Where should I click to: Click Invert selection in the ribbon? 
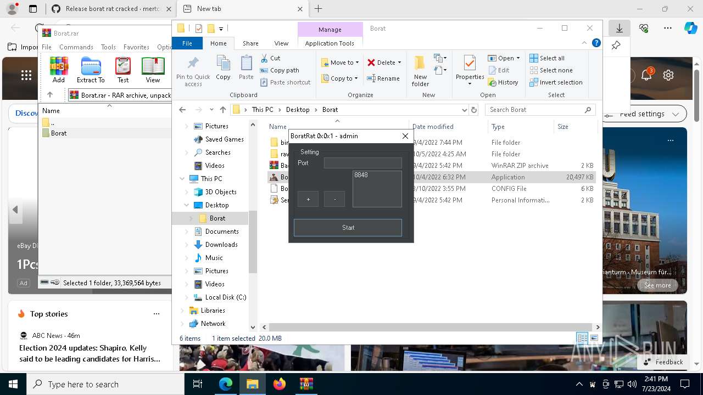556,82
